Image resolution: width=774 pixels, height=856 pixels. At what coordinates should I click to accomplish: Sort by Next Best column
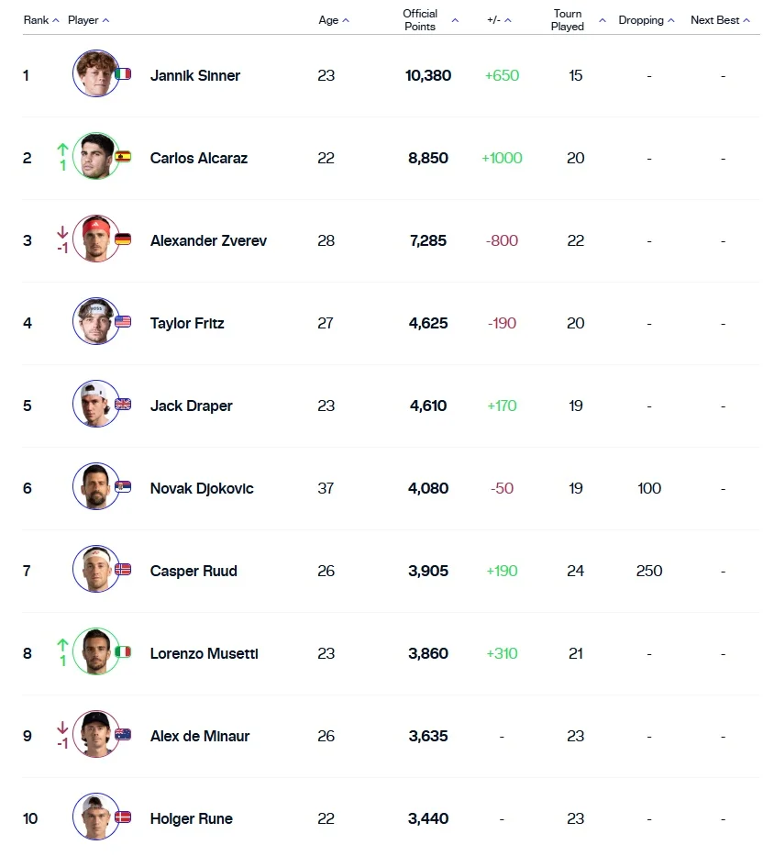point(720,20)
